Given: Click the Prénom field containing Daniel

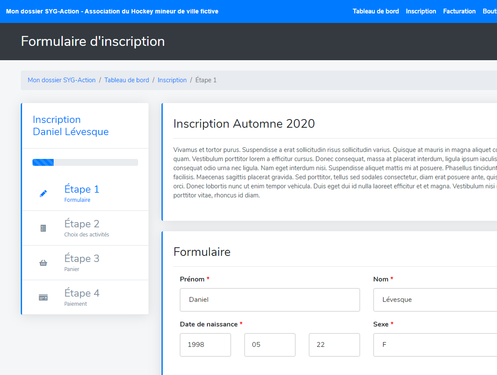Looking at the screenshot, I should pos(270,300).
